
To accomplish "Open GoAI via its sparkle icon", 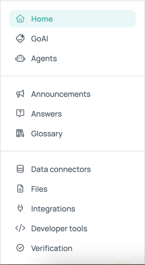I will pyautogui.click(x=20, y=38).
